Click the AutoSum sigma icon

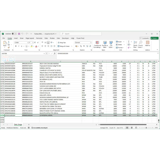pos(129,42)
